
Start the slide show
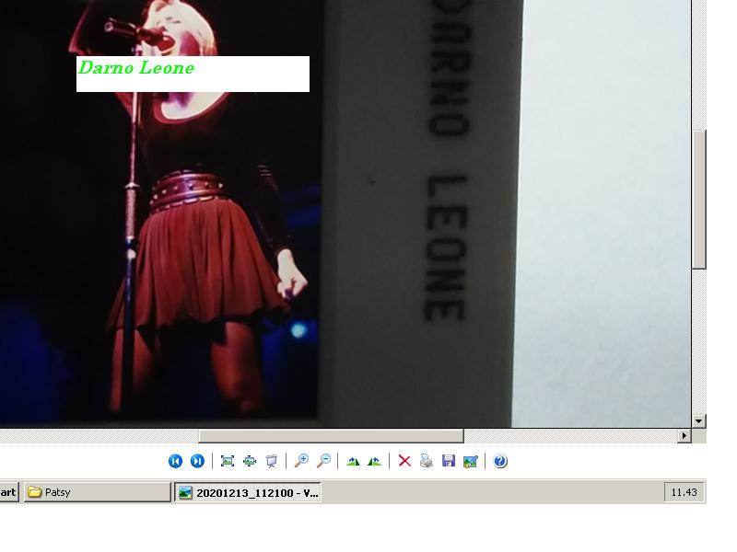(x=272, y=462)
